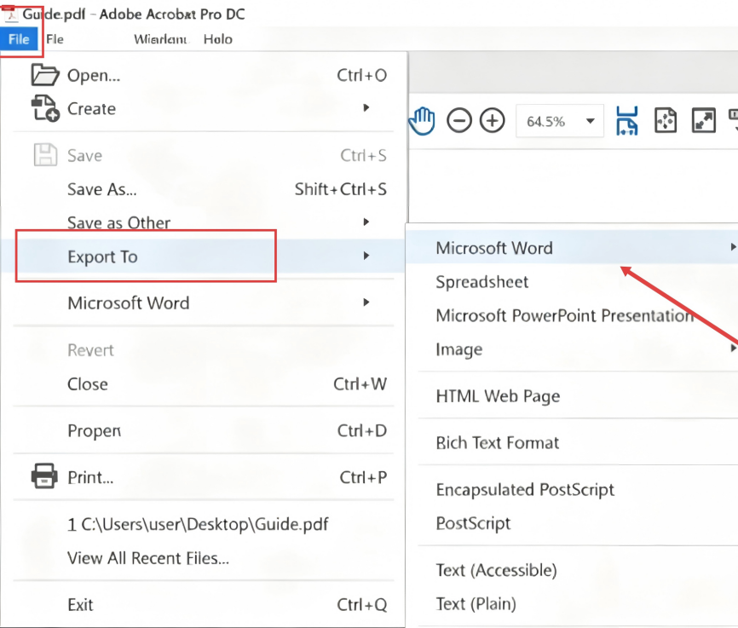Open Properties menu entry Ctrl+D
738x628 pixels.
point(203,431)
